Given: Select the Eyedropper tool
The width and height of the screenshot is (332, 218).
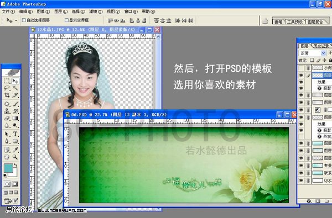Looking at the screenshot, I should [x=15, y=150].
